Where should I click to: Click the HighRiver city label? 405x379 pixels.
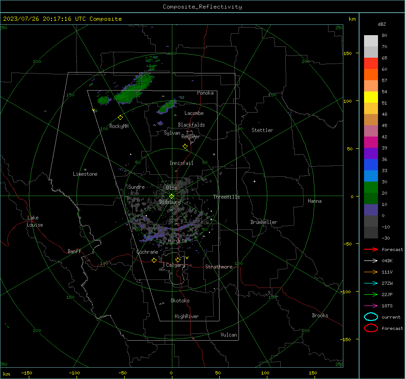pos(187,316)
